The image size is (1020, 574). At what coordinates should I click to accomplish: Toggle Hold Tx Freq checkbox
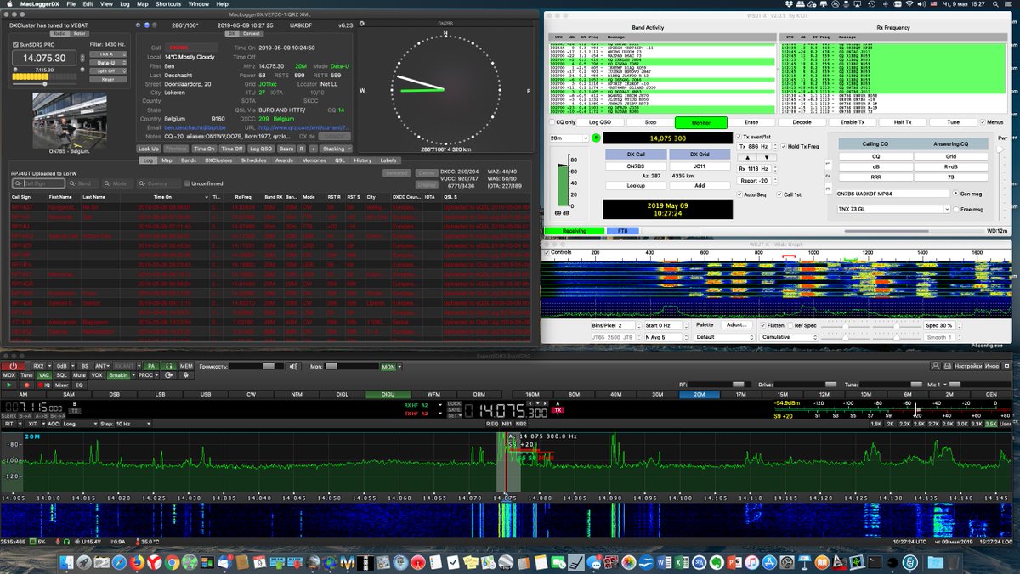click(783, 147)
